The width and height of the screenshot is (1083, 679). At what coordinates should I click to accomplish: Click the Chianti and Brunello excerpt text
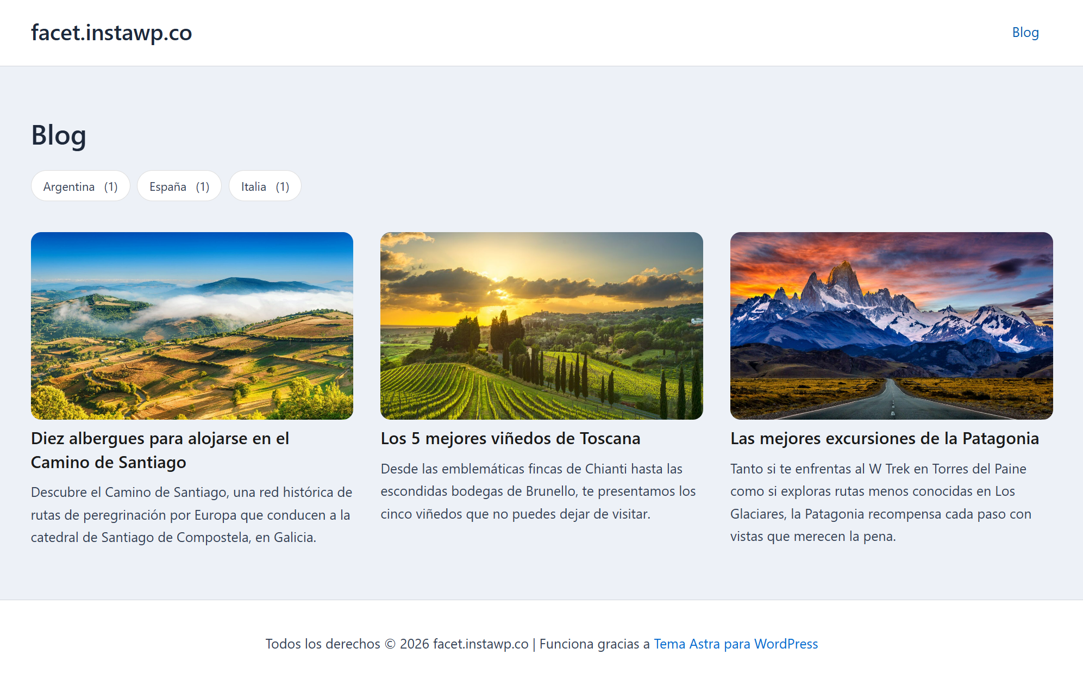[x=538, y=491]
